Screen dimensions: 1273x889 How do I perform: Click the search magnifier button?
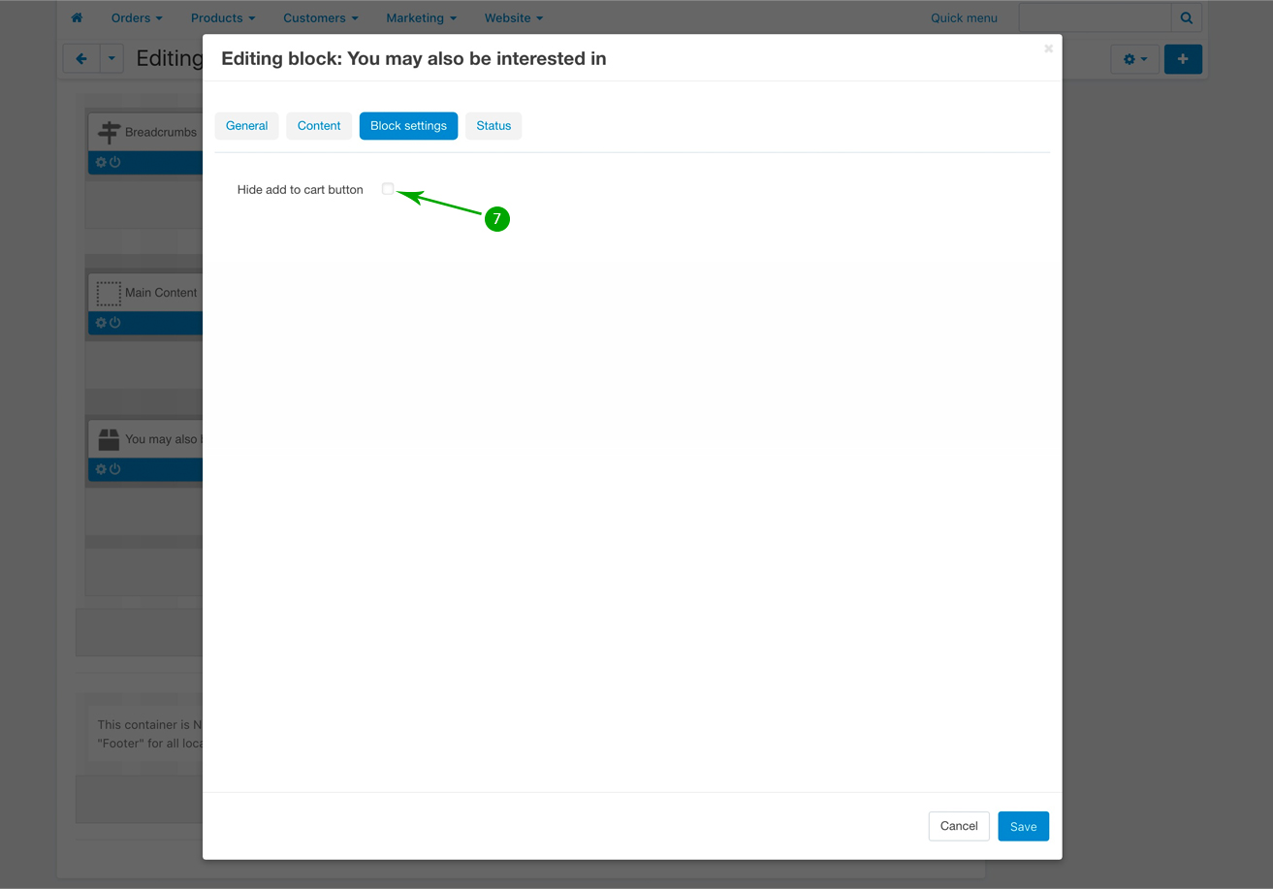pyautogui.click(x=1186, y=17)
